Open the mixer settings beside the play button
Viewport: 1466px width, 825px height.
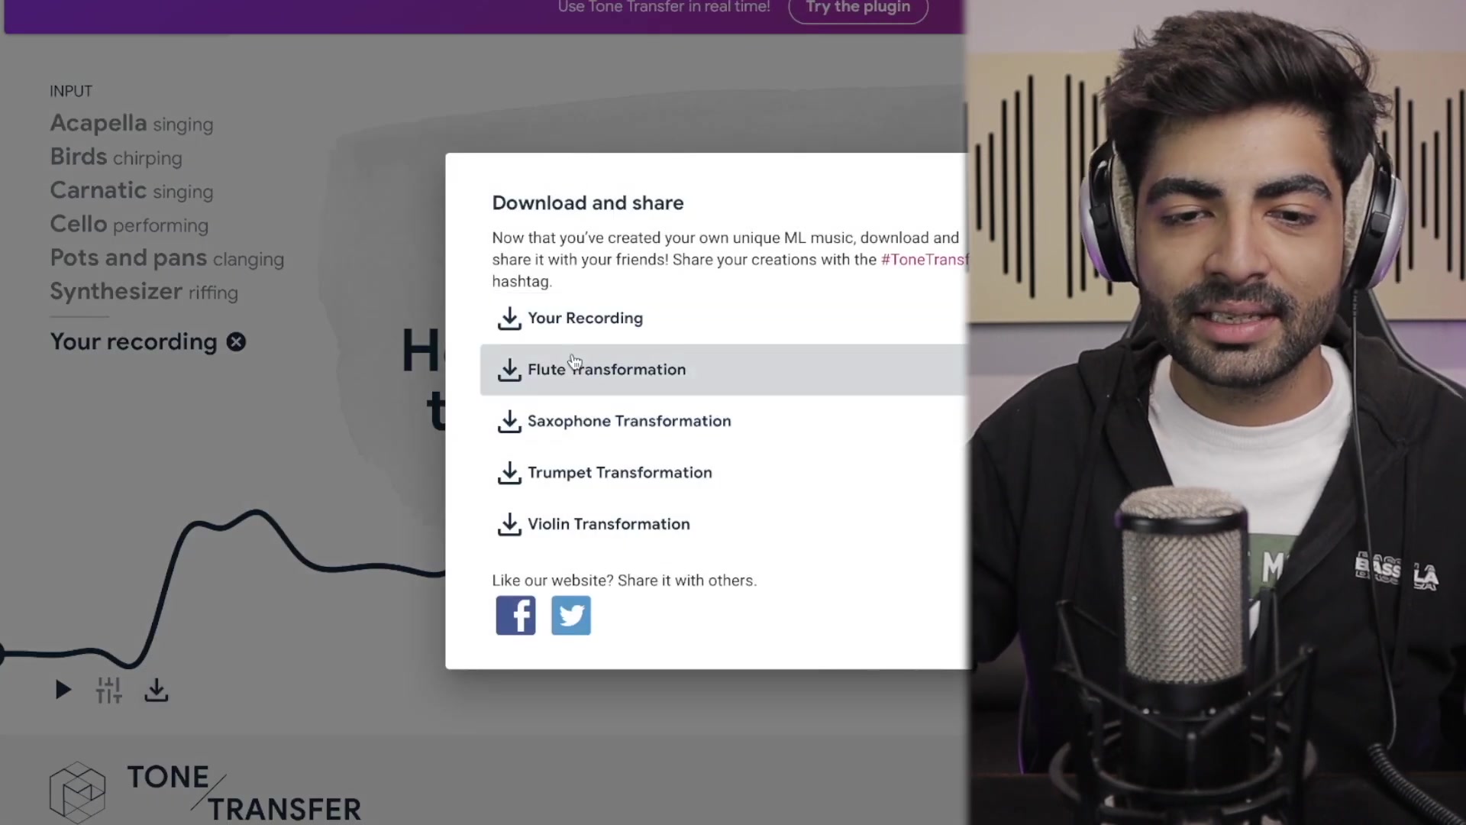coord(108,690)
